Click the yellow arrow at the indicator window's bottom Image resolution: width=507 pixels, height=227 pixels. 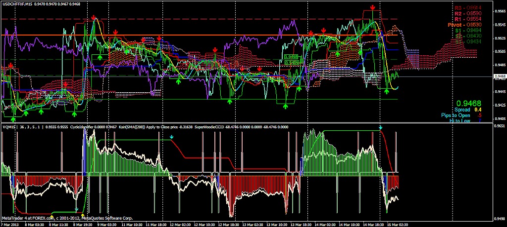tap(82, 215)
